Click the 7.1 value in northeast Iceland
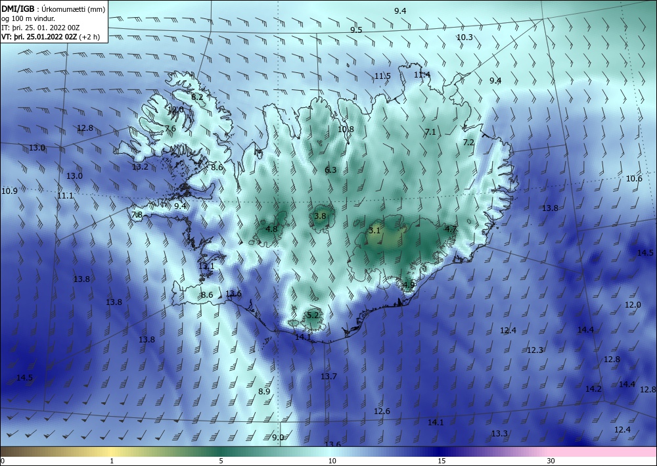 (430, 132)
